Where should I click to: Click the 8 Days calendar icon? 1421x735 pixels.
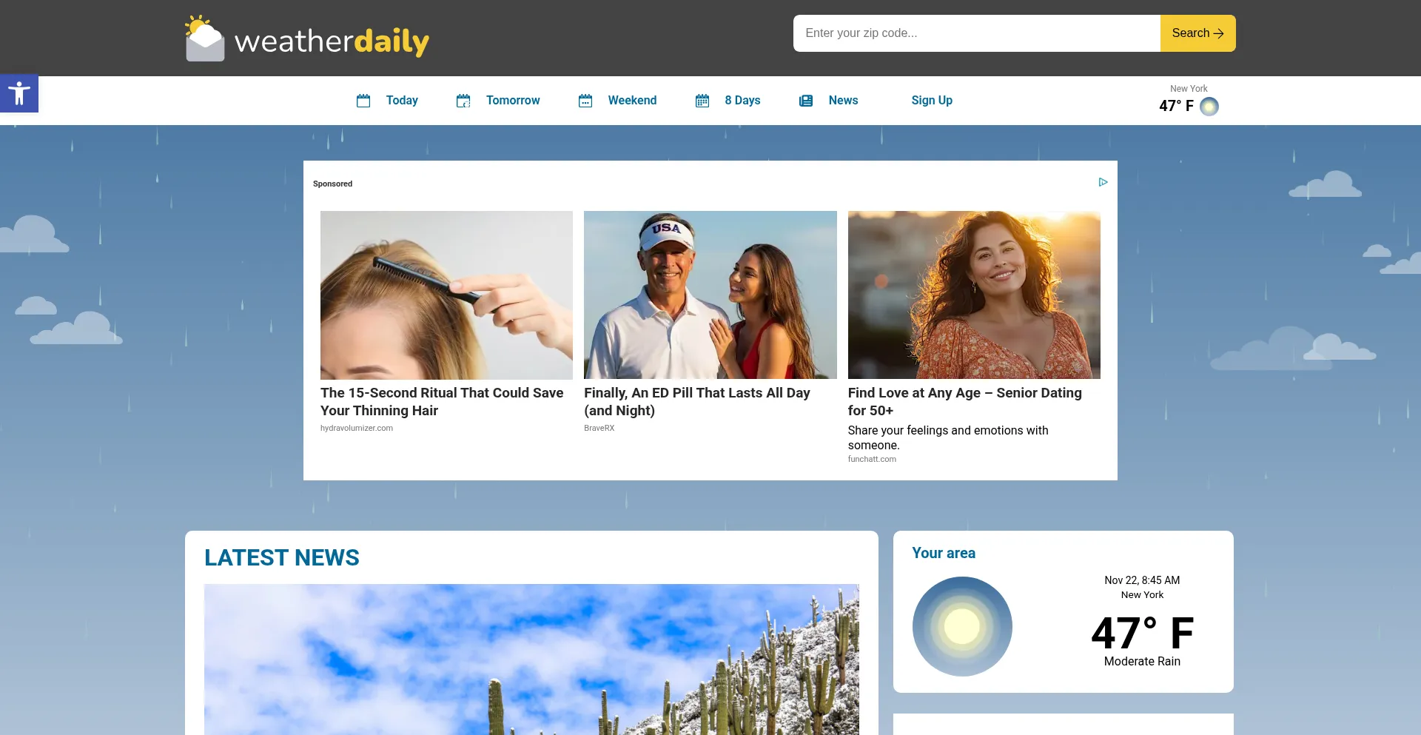point(702,101)
